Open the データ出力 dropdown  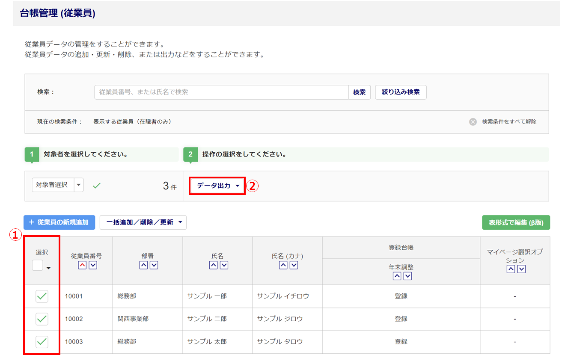pos(217,186)
